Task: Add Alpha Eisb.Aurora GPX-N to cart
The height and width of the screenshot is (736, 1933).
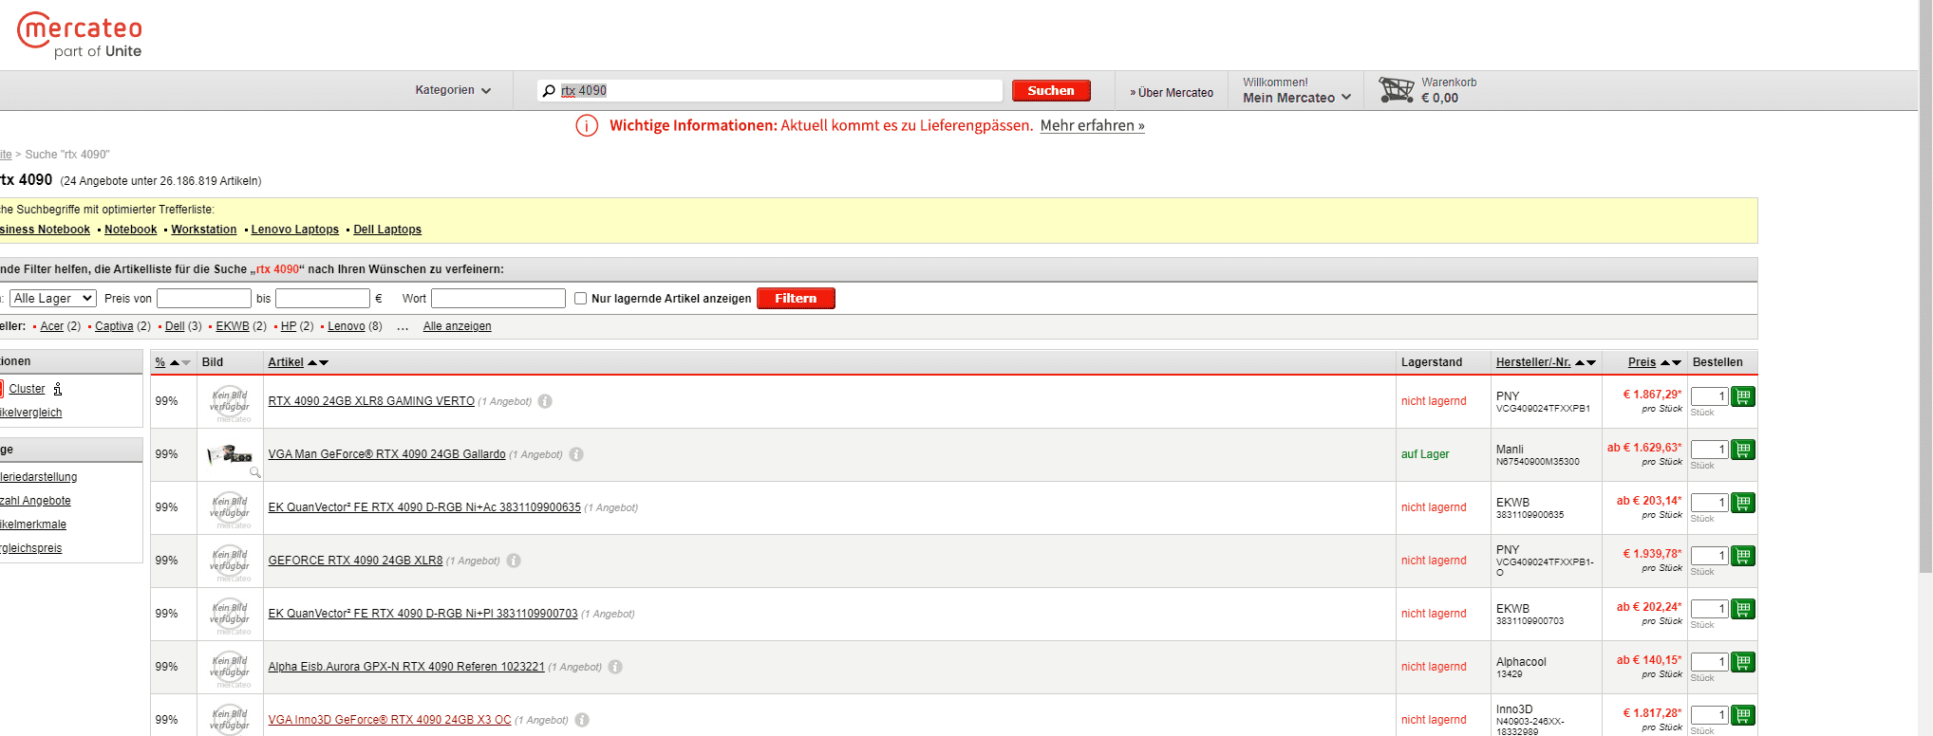Action: 1743,662
